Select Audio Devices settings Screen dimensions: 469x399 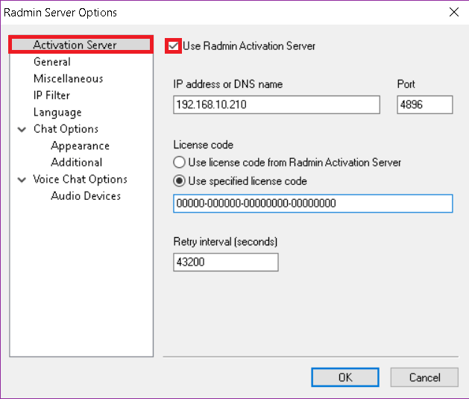pos(86,196)
